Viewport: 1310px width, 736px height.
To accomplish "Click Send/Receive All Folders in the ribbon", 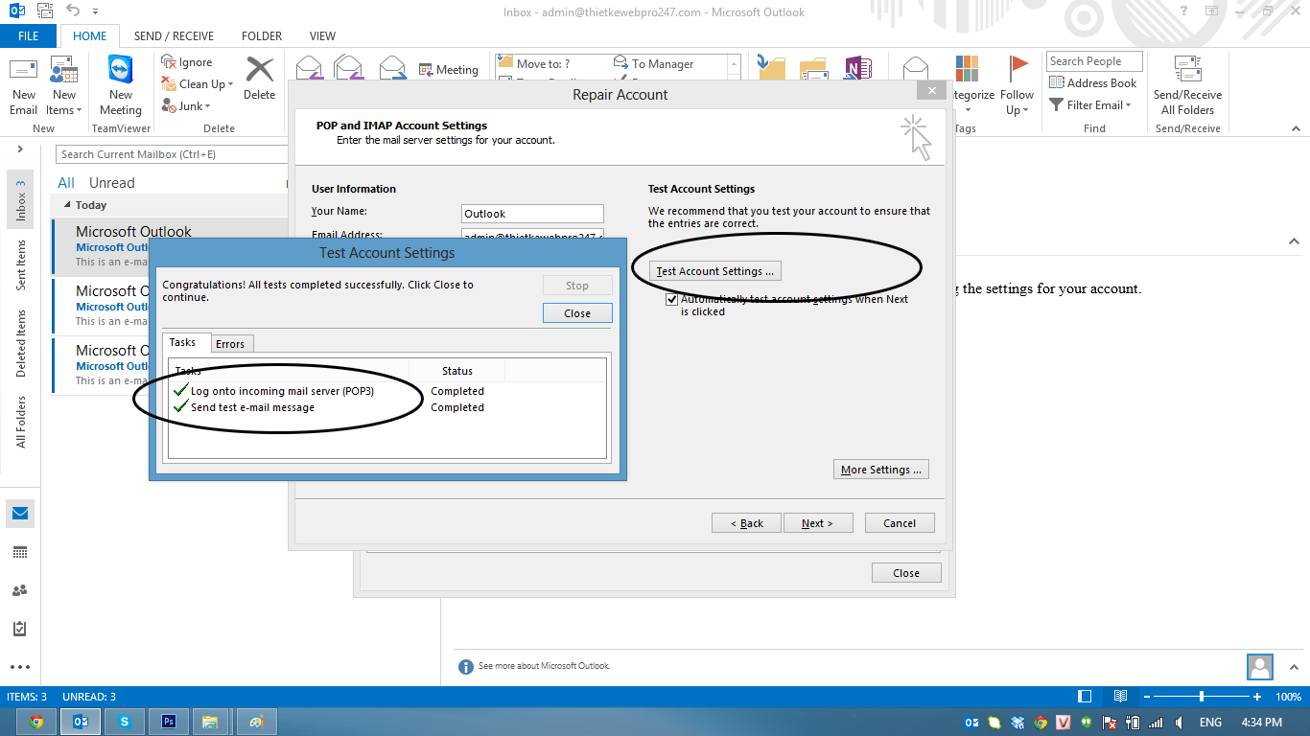I will 1187,87.
